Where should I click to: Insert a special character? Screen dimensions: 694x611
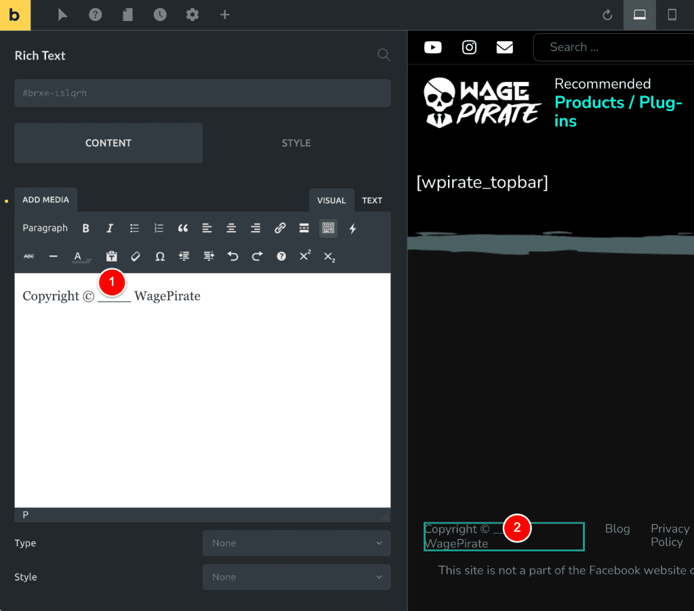tap(159, 256)
